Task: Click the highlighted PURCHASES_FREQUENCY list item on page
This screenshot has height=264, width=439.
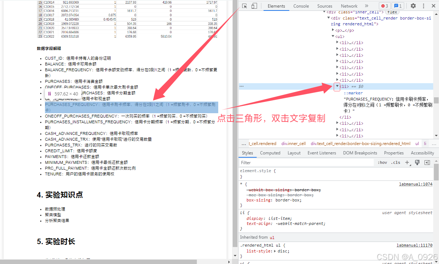Action: point(131,107)
